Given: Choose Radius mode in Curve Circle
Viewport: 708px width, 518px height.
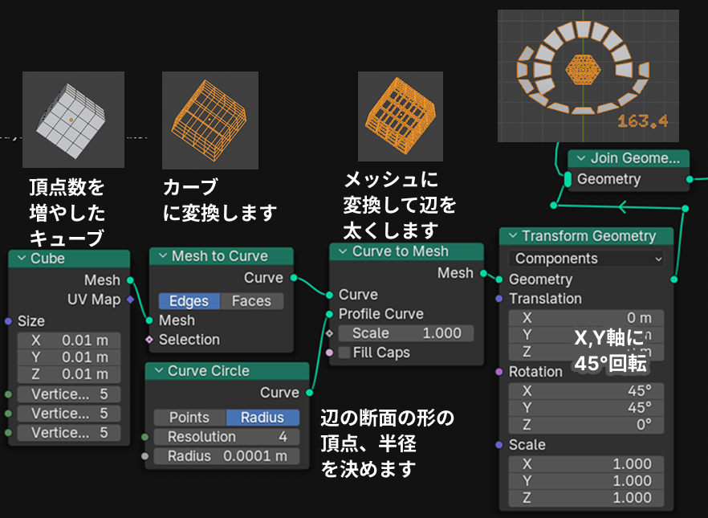Looking at the screenshot, I should point(262,418).
